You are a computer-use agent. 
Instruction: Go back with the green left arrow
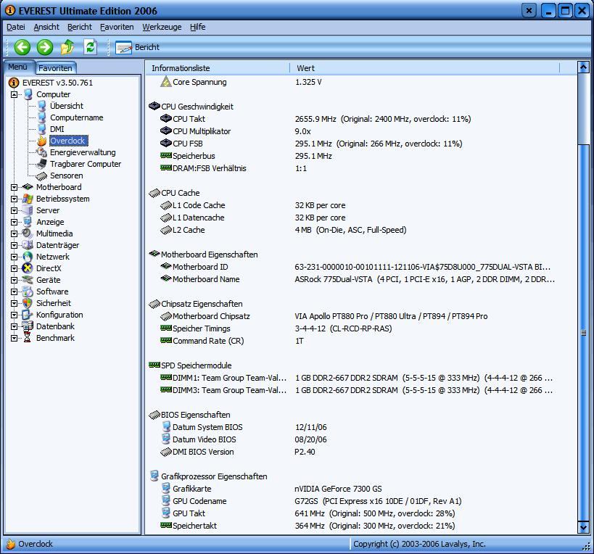(22, 47)
